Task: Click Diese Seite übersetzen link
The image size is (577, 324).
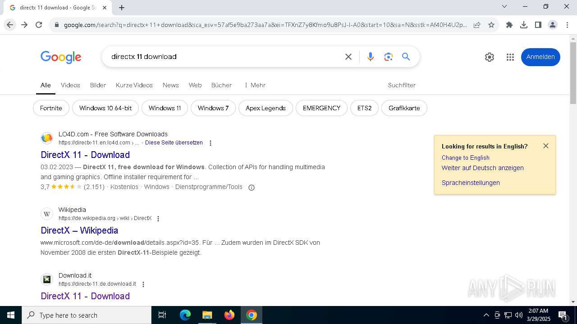Action: pos(174,143)
